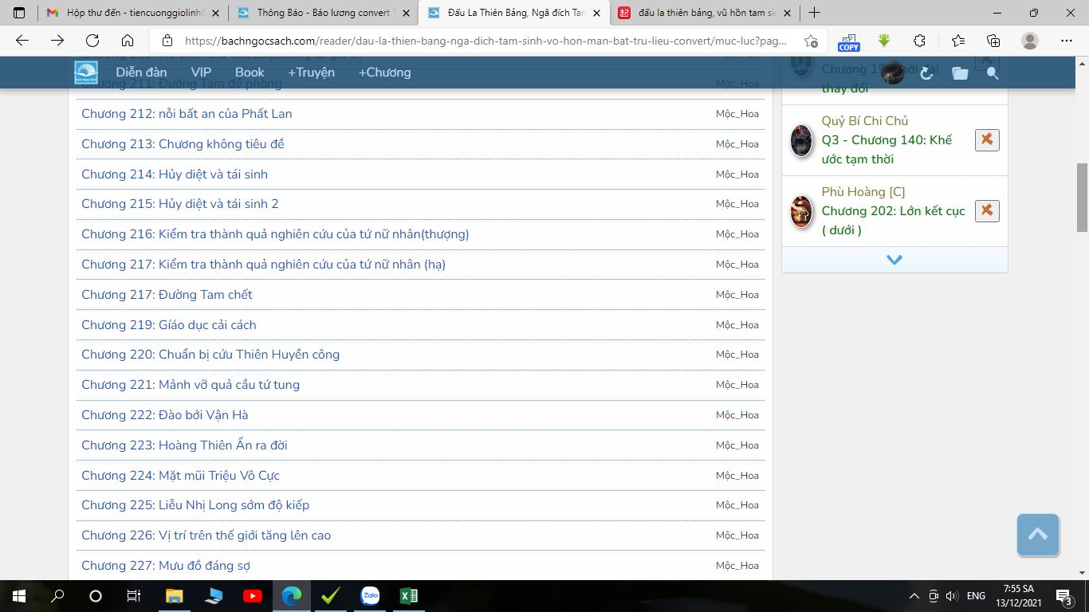Remove Phù Hoàng [C] from reading list
1089x612 pixels.
coord(986,211)
